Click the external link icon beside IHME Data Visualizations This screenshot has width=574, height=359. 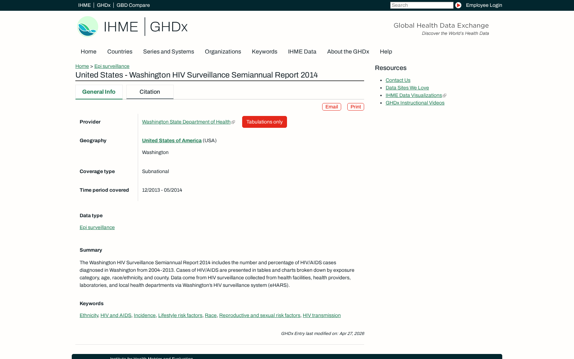coord(444,95)
